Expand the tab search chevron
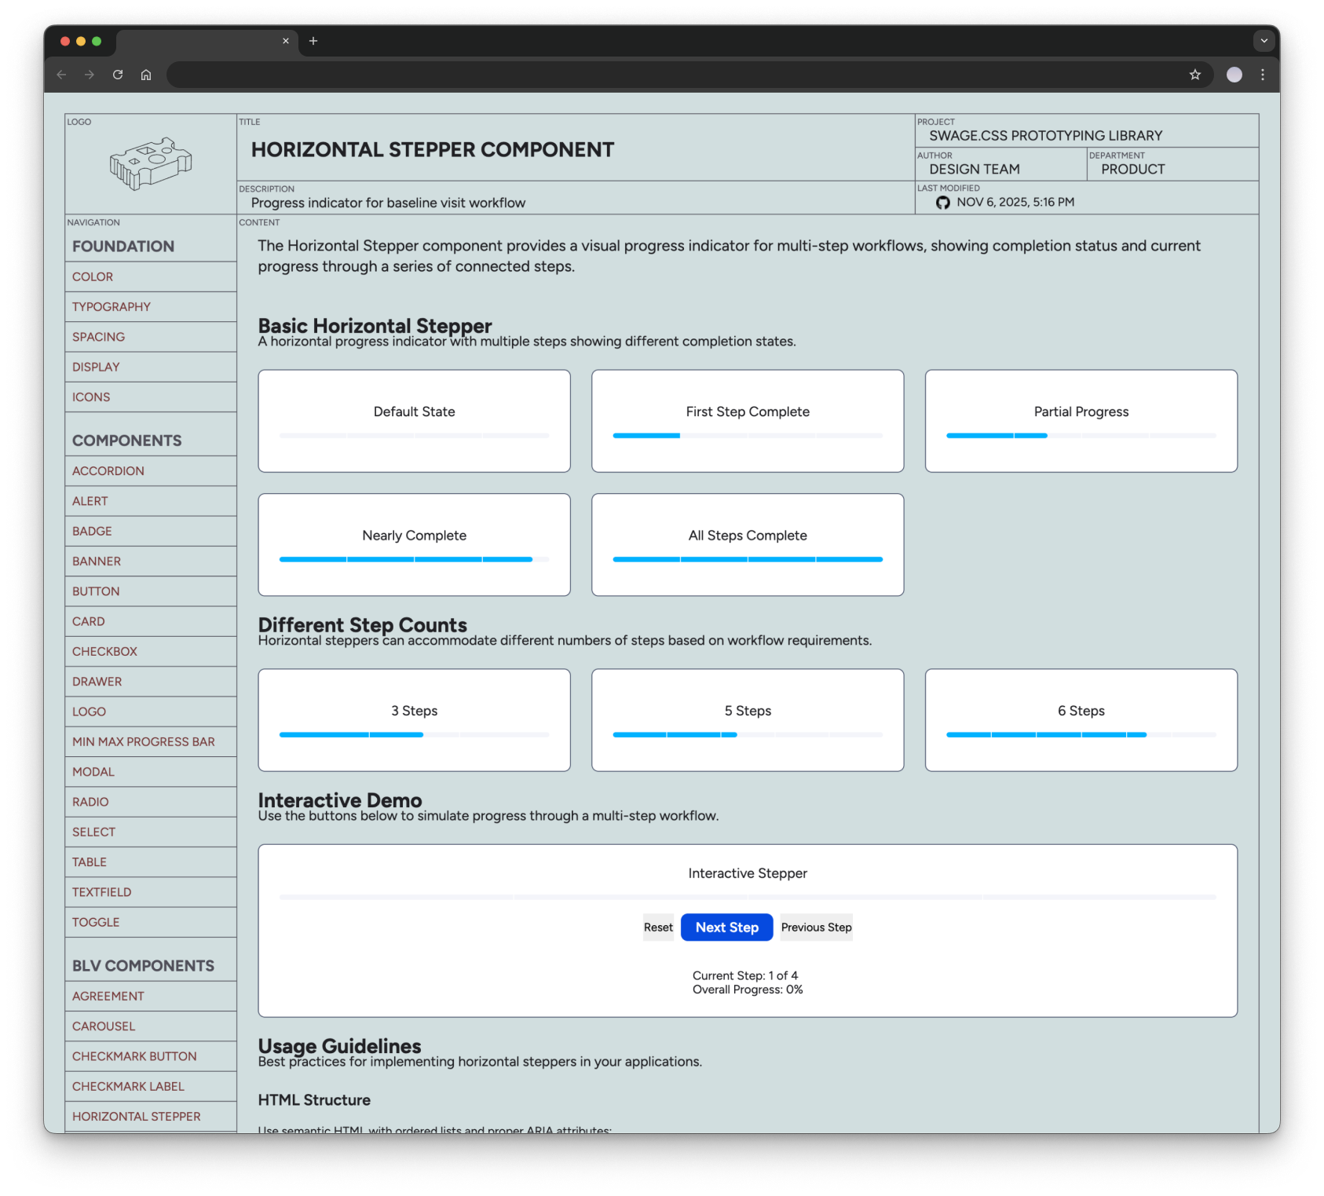Screen dimensions: 1324x1196 (1263, 41)
